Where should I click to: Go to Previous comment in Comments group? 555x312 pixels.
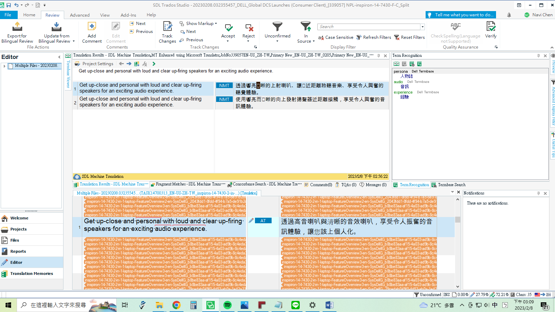[141, 32]
